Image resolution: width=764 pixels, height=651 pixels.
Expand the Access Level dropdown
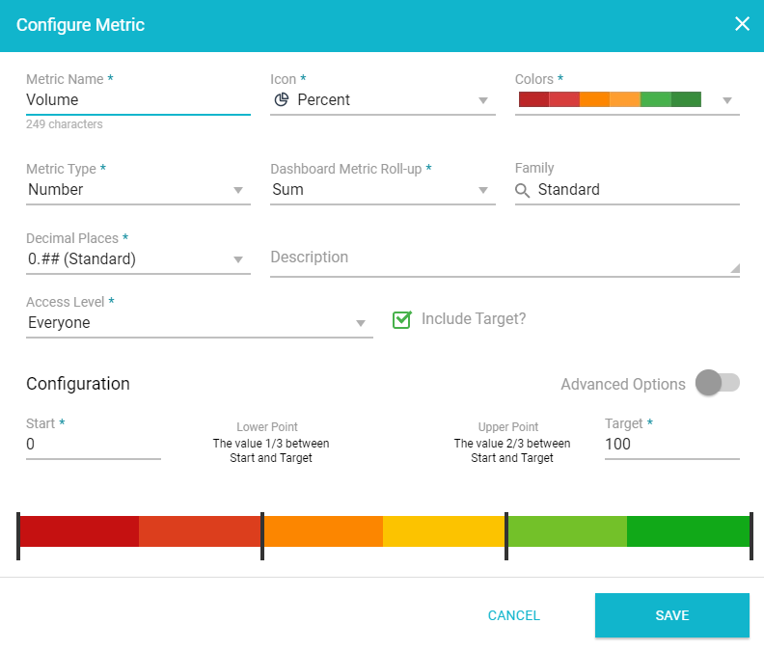click(x=361, y=323)
